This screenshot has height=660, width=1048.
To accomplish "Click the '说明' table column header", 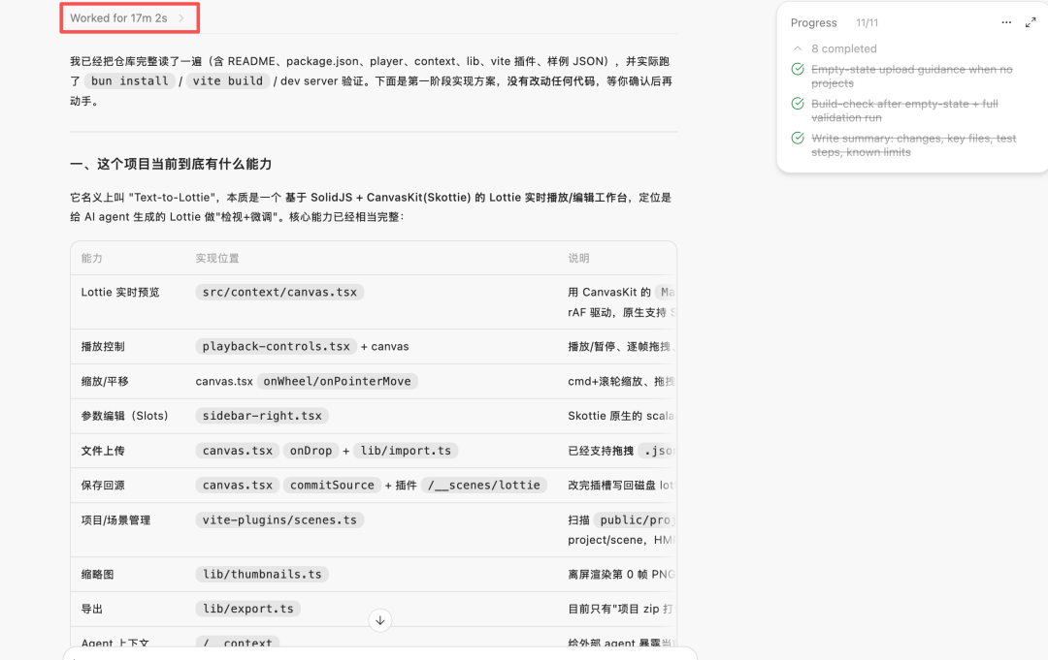I will coord(578,258).
